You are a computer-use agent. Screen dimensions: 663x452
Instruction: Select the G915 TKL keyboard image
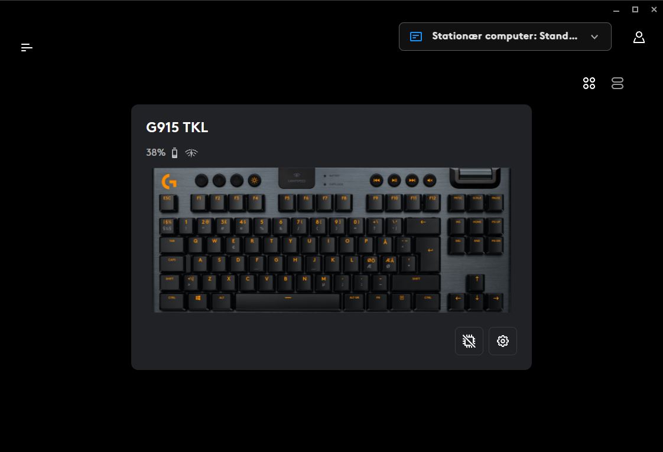(x=331, y=240)
